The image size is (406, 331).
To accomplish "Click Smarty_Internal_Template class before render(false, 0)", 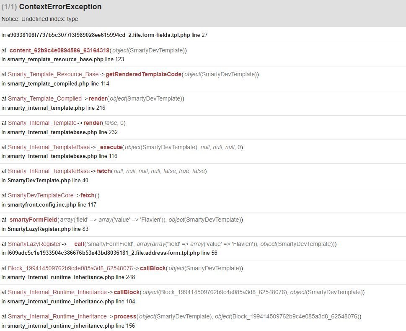I will click(x=42, y=123).
